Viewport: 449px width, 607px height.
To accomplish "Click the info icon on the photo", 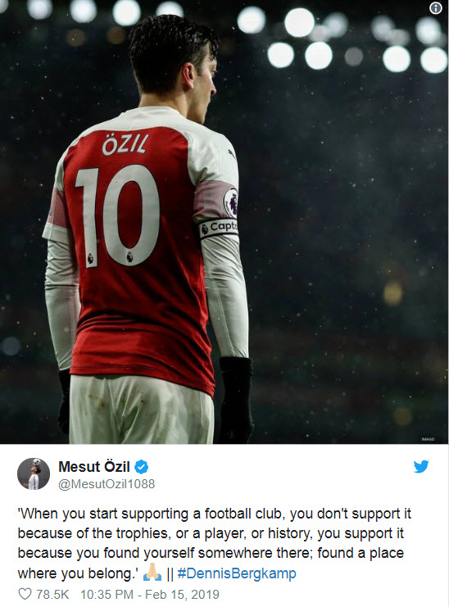I will coord(435,8).
